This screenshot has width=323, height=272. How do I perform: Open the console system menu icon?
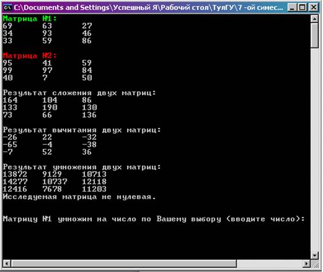pos(7,8)
